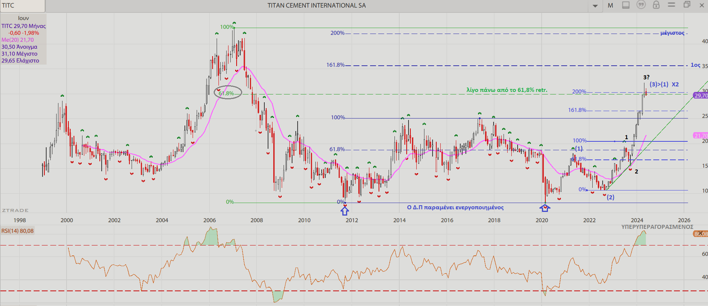This screenshot has width=708, height=306.
Task: Click the small 161.8% label near 2022
Action: [577, 110]
